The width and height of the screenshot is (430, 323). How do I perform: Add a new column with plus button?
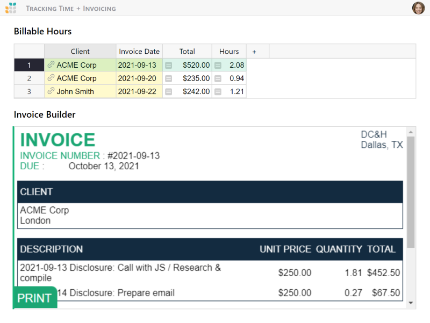(254, 52)
